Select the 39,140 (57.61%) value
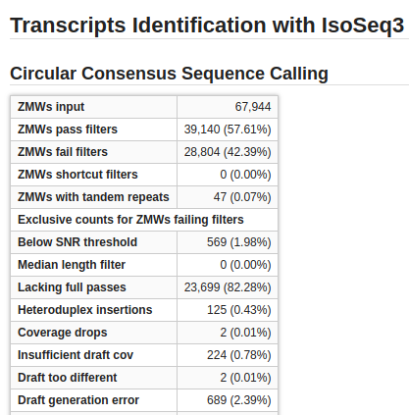The height and width of the screenshot is (415, 409). 228,130
